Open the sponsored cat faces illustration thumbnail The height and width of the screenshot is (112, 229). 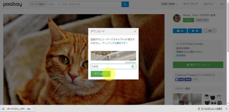213,99
